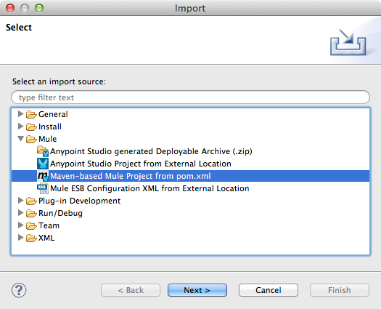Click the Mule folder icon

31,139
